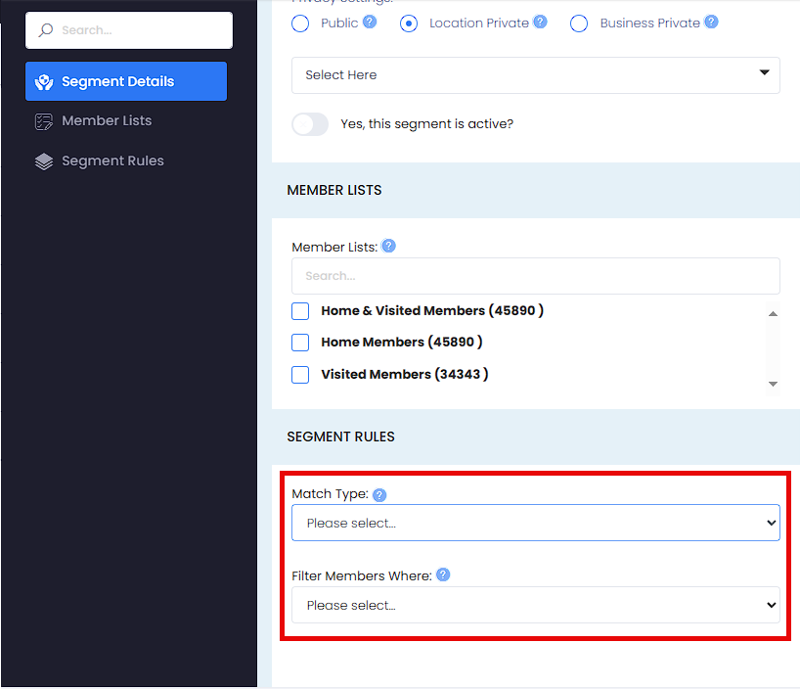This screenshot has width=800, height=689.
Task: Open help icon next to Public
Action: point(370,22)
